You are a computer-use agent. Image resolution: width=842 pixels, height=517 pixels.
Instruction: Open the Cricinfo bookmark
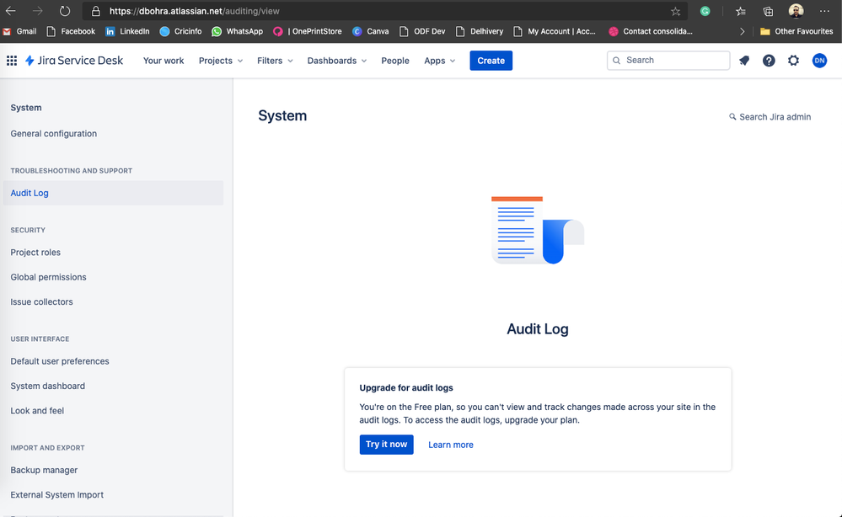pyautogui.click(x=181, y=31)
